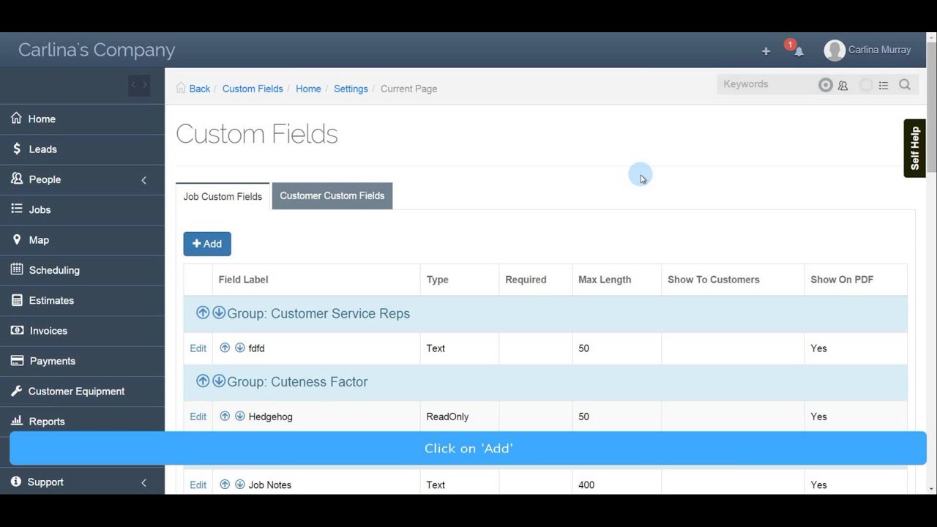This screenshot has width=937, height=527.
Task: Expand the People sidebar submenu
Action: point(143,180)
